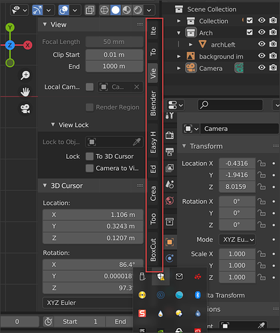Image resolution: width=280 pixels, height=333 pixels.
Task: Open the Item sidebar tab
Action: coord(153,31)
